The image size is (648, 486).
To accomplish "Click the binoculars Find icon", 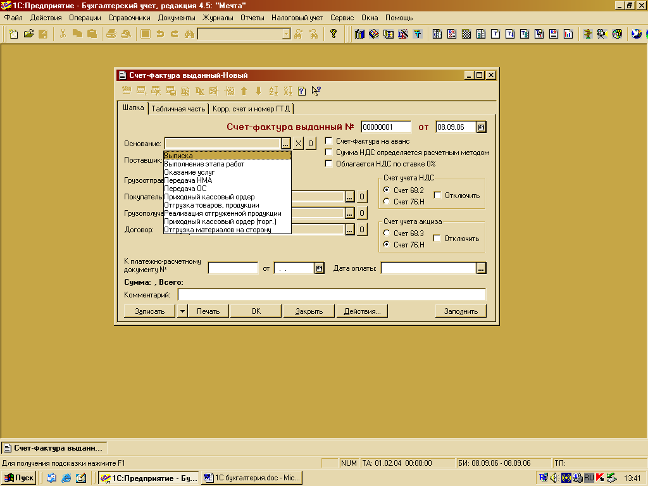I will [189, 34].
